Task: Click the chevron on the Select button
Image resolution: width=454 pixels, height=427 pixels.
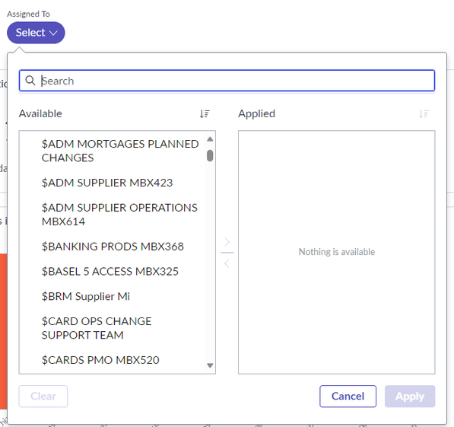Action: pos(53,33)
